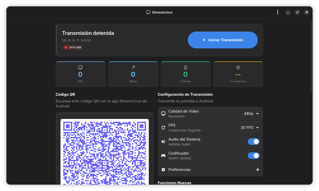Click the vertical scrollbar on the right
This screenshot has width=319, height=191.
[x=311, y=57]
